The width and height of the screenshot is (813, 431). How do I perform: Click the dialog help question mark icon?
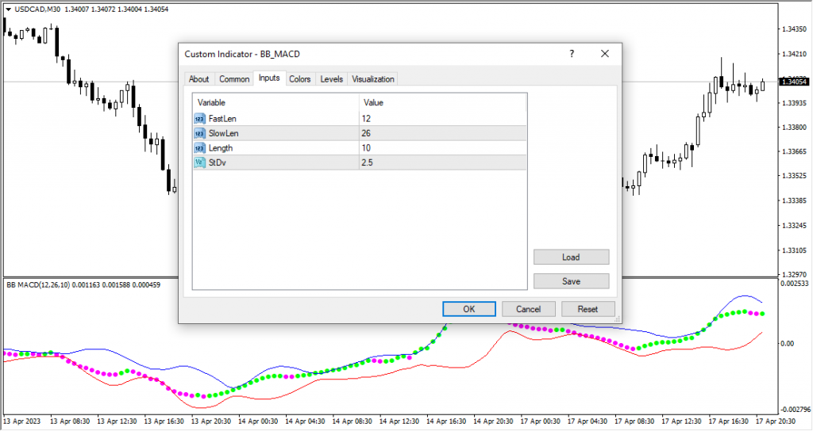click(x=571, y=54)
